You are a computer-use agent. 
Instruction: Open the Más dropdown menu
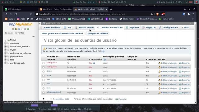pyautogui.click(x=185, y=27)
